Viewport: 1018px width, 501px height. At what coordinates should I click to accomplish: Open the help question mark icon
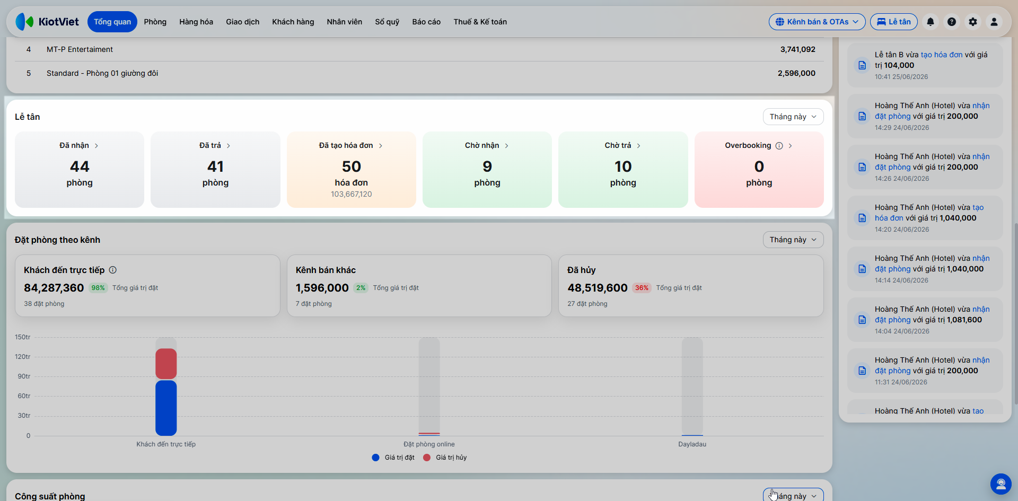click(952, 22)
